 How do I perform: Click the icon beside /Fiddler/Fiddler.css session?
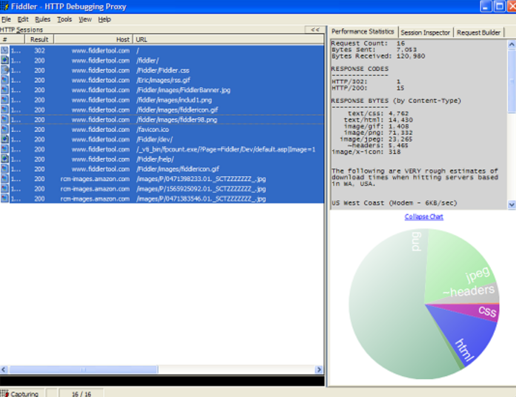coord(5,70)
